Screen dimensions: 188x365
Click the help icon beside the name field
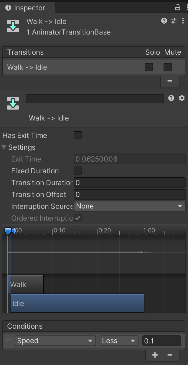(171, 98)
